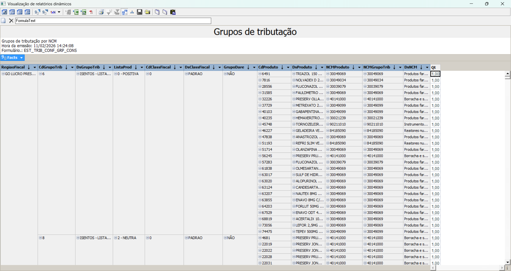Toggle sort arrow on NCMProduto column

tap(353, 67)
